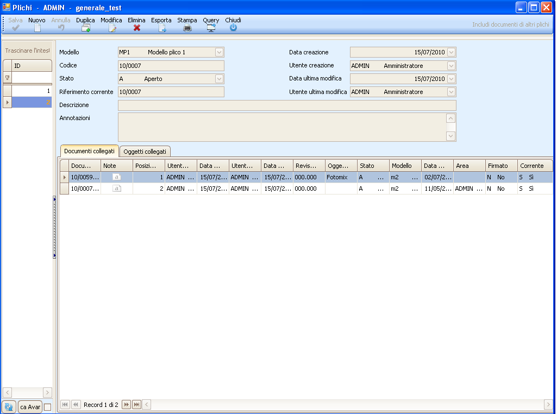Open the Modello dropdown
This screenshot has width=557, height=414.
pyautogui.click(x=219, y=53)
